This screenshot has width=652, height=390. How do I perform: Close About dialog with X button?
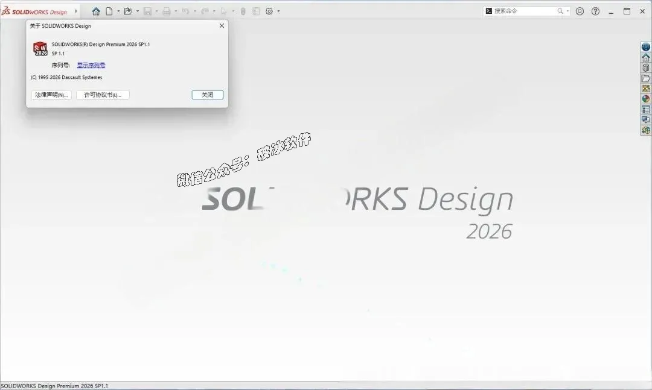point(222,26)
